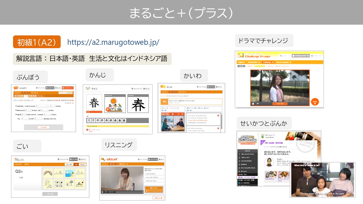Click the Goi question mark logo icon
The image size is (363, 204).
16,160
